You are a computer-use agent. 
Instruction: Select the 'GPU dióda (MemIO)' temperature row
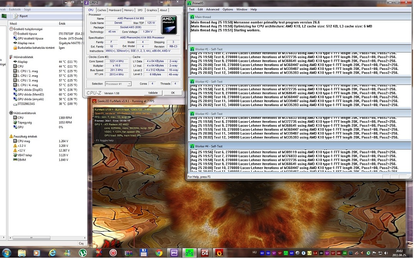[45, 95]
